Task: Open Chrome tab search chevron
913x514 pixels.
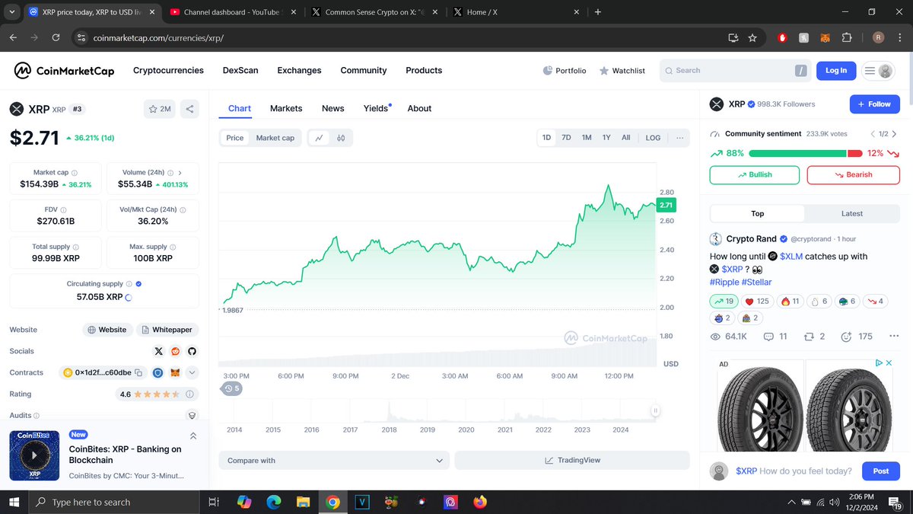Action: click(x=11, y=12)
